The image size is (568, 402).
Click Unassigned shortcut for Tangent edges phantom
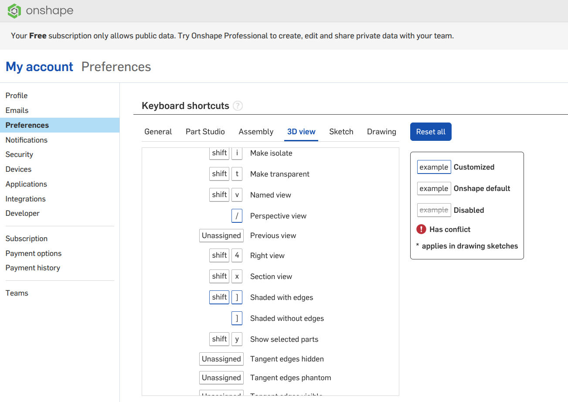coord(221,378)
